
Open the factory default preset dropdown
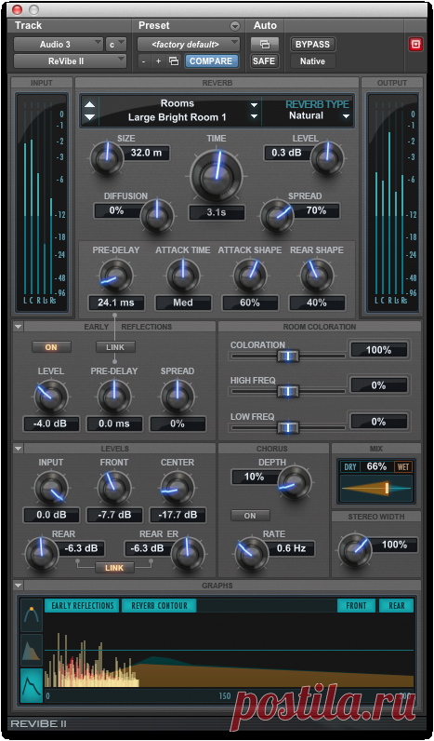189,45
